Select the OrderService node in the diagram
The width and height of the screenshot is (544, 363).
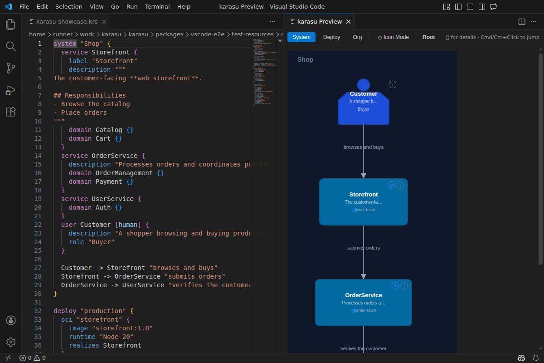coord(364,303)
